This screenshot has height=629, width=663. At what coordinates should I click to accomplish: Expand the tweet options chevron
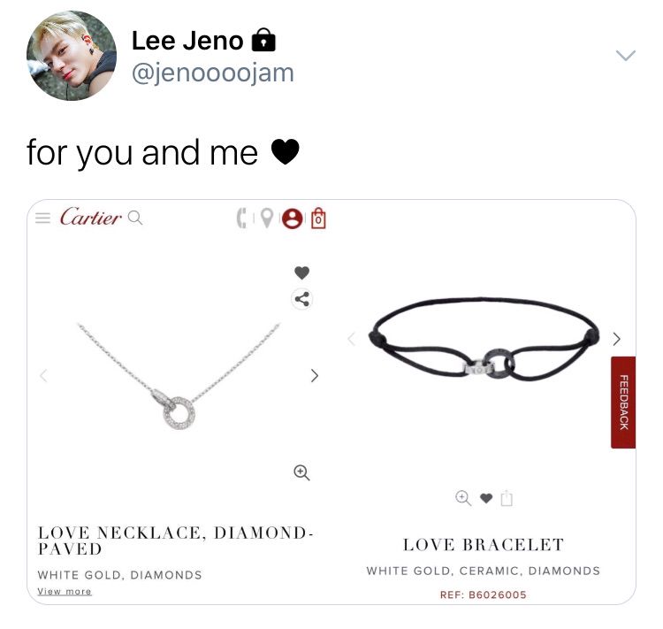point(625,56)
